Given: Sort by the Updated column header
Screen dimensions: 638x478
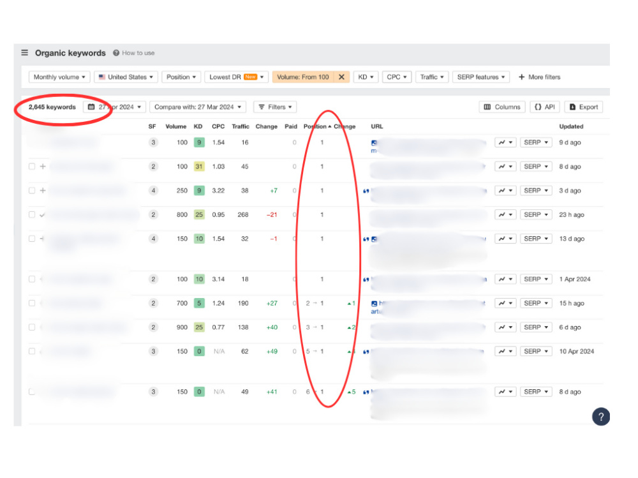Looking at the screenshot, I should [x=571, y=126].
